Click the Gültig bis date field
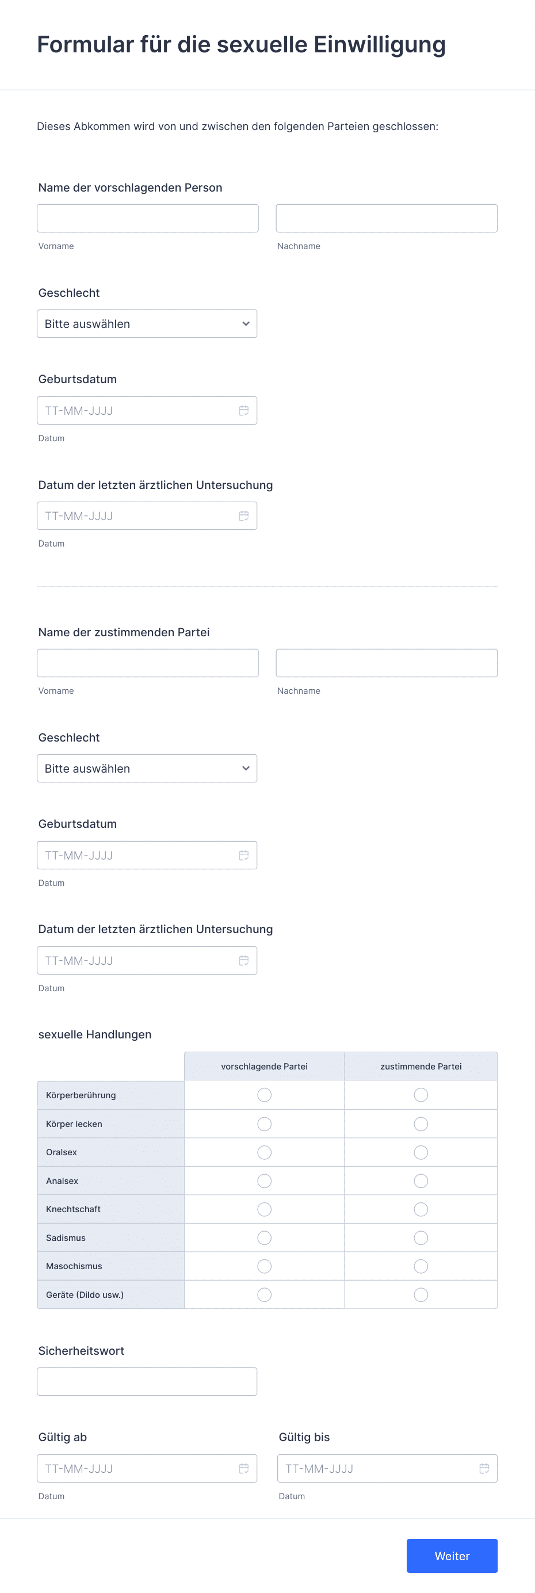 [x=387, y=1468]
